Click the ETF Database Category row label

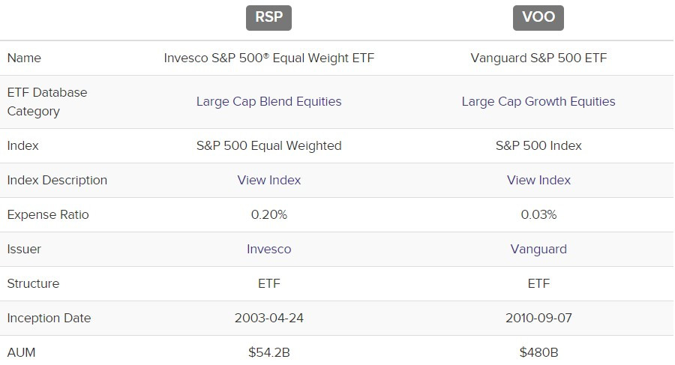(46, 102)
